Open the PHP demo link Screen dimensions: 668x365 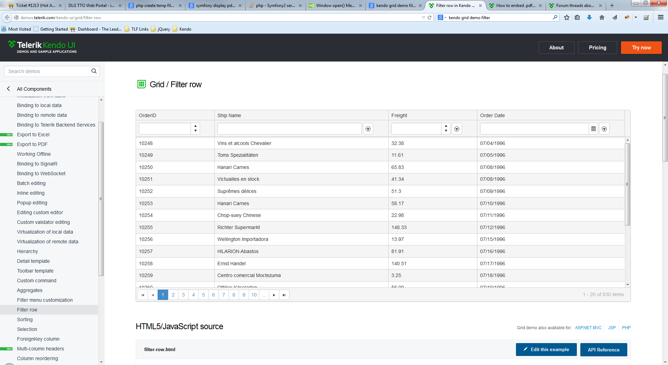click(x=626, y=328)
